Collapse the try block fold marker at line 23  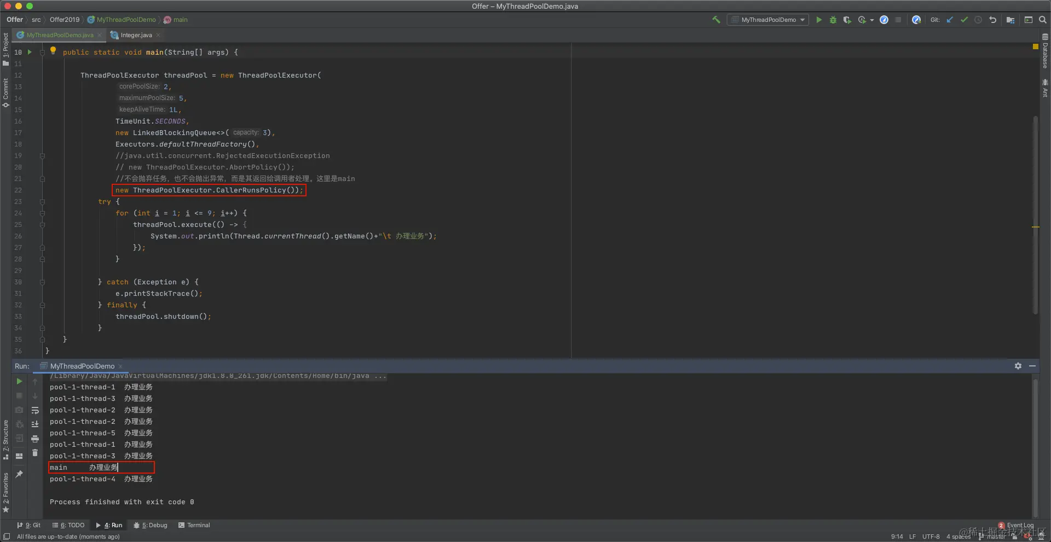click(x=42, y=202)
